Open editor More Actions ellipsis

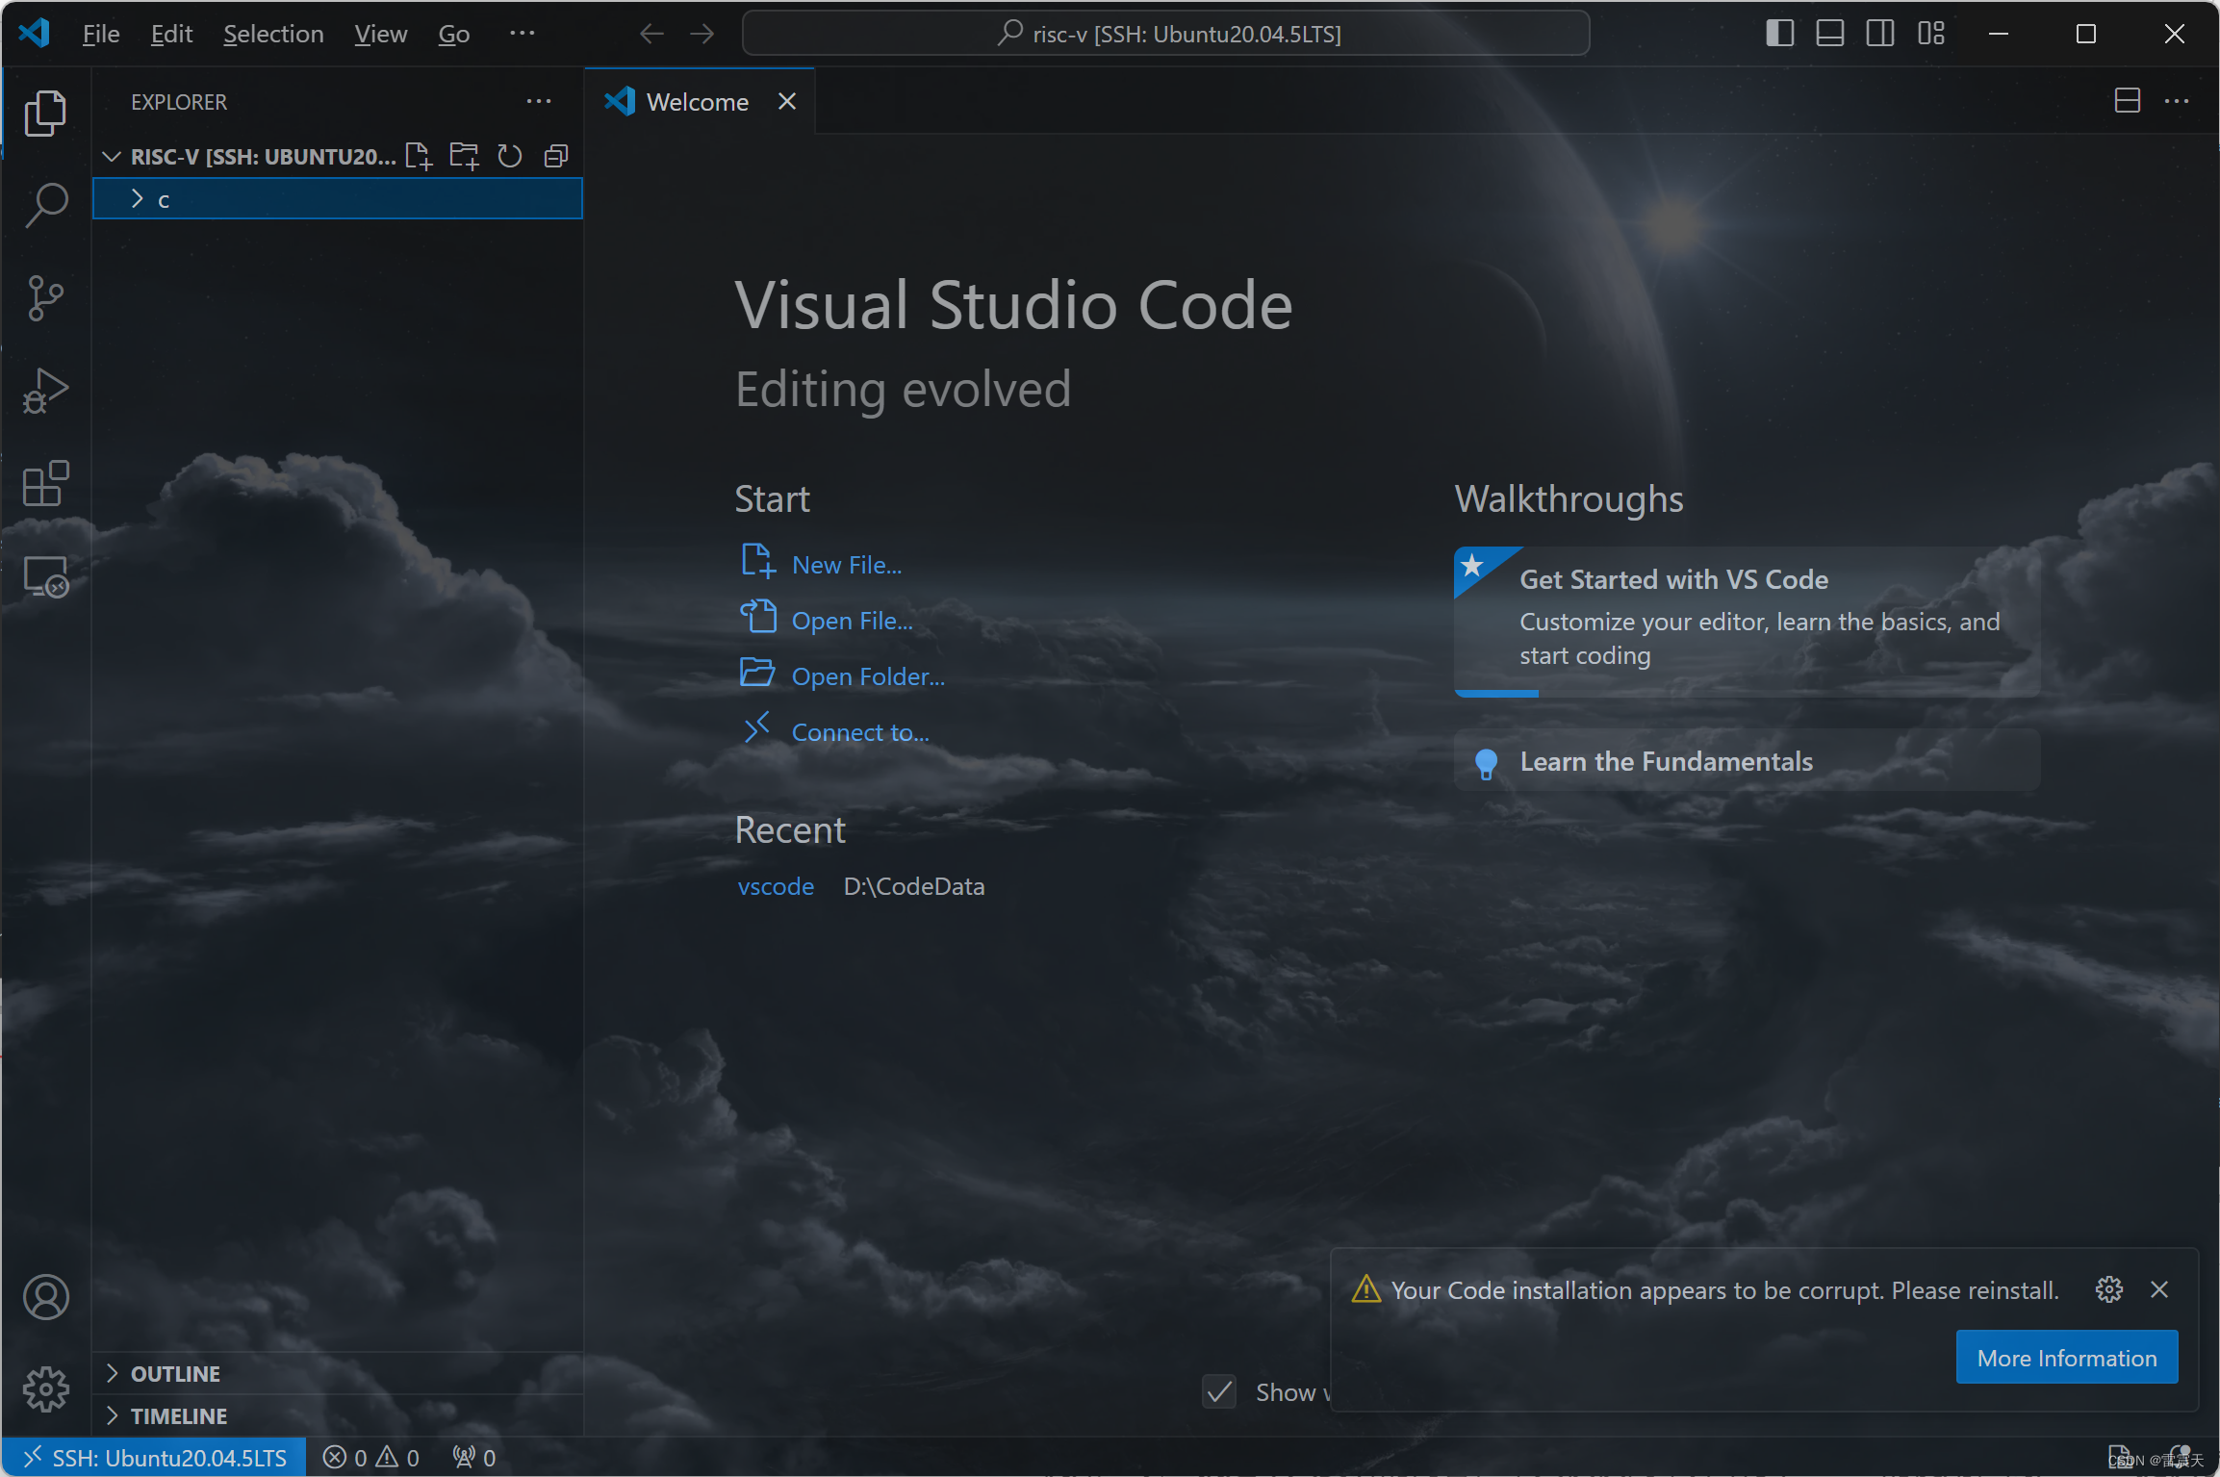point(2176,100)
